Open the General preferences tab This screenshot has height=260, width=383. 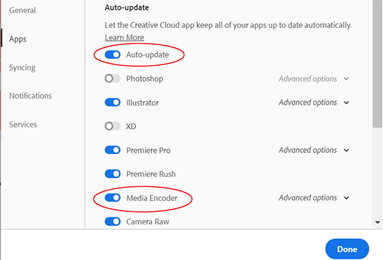pos(22,10)
